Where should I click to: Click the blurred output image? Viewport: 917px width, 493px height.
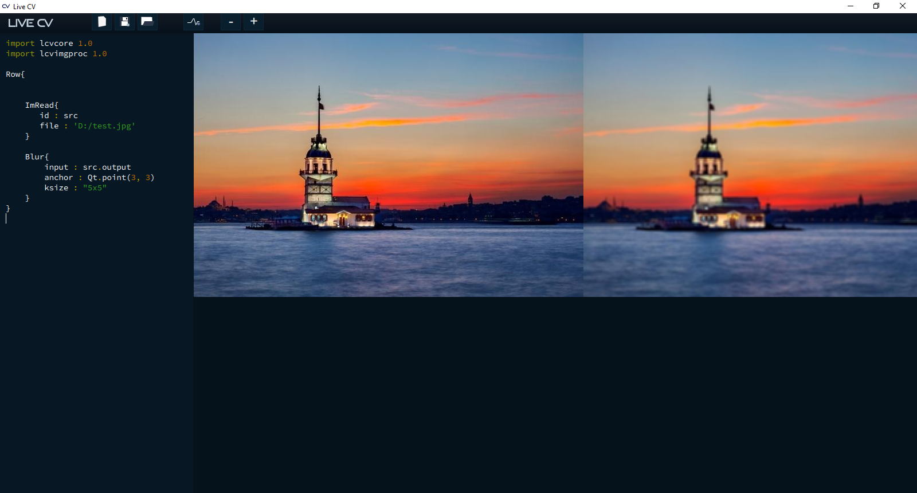click(750, 165)
